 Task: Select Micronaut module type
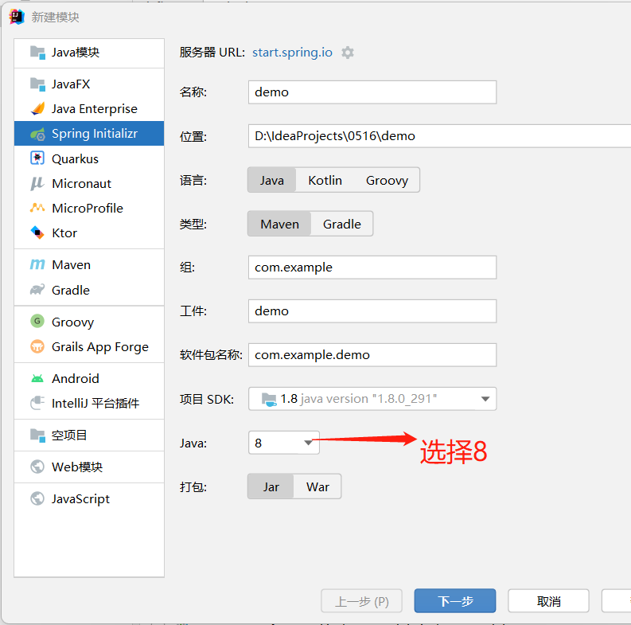pyautogui.click(x=89, y=184)
